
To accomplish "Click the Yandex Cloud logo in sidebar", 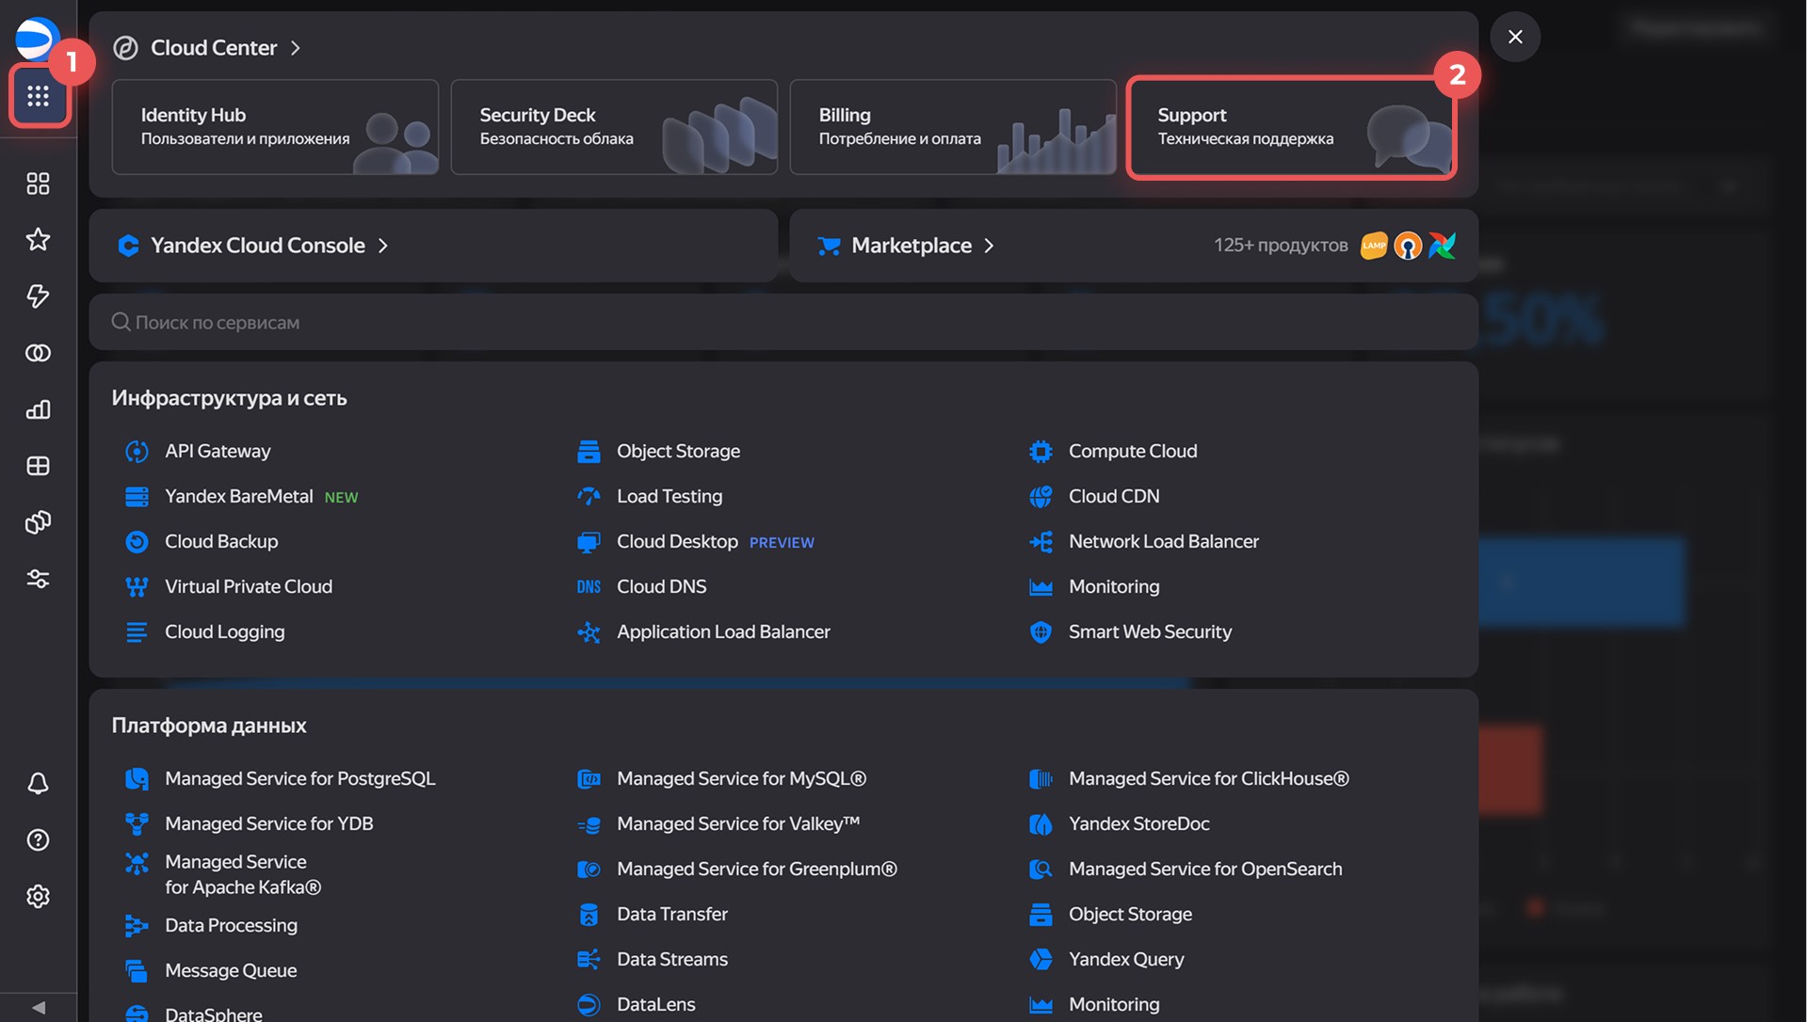I will pos(36,38).
